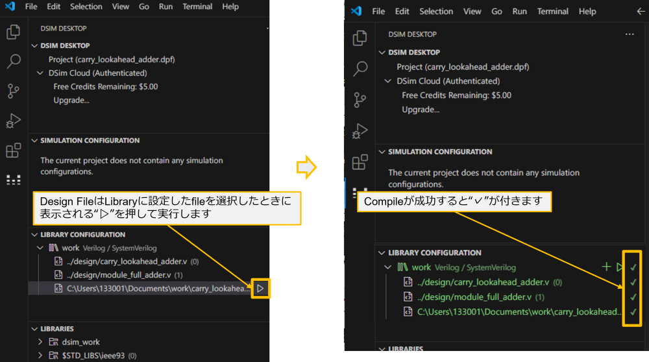649x362 pixels.
Task: Collapse DSIM DESKTOP section in left window
Action: [x=34, y=45]
